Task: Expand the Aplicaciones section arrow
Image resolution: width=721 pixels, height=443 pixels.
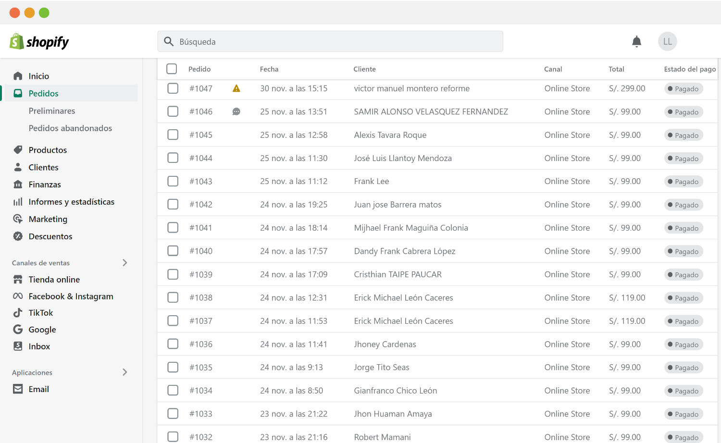Action: point(125,372)
